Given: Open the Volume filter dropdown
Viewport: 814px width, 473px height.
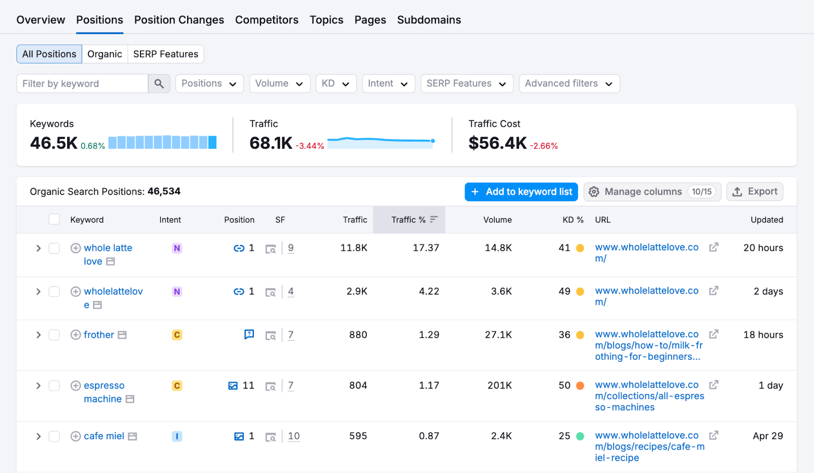Looking at the screenshot, I should click(280, 83).
